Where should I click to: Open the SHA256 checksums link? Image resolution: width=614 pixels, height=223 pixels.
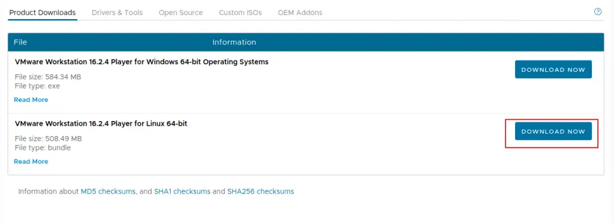click(x=260, y=192)
